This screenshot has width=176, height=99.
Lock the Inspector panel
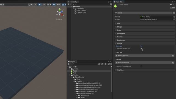pyautogui.click(x=172, y=2)
